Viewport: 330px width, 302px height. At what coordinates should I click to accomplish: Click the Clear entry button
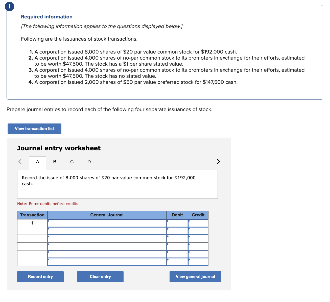coord(100,276)
